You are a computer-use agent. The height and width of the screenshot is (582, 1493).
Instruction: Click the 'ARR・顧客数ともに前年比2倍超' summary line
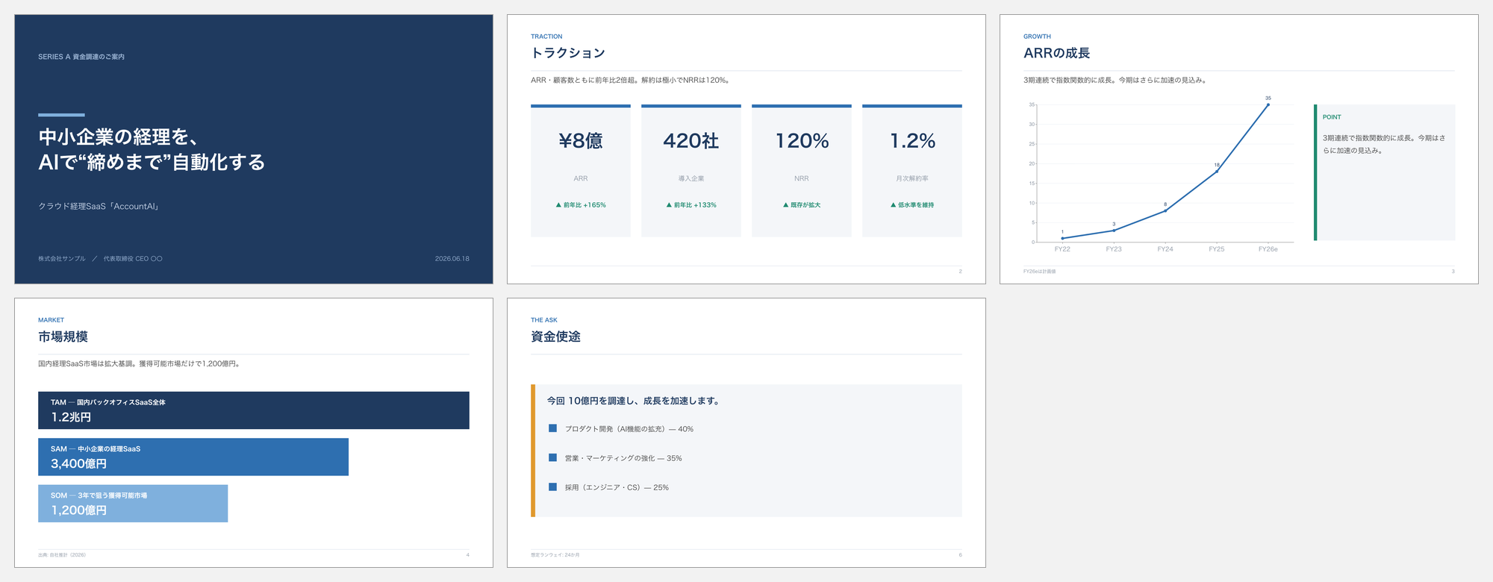(631, 81)
